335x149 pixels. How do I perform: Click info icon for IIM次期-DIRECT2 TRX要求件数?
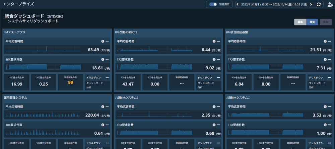pos(214,59)
